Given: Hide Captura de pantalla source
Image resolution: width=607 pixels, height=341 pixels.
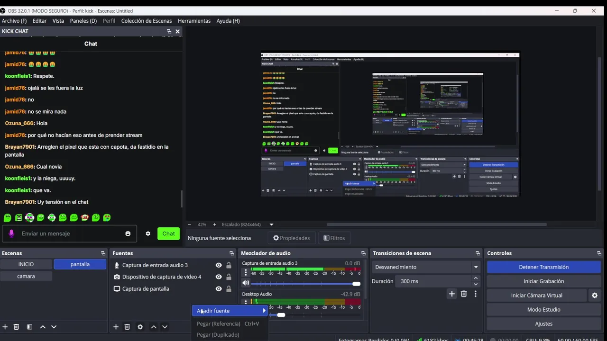Looking at the screenshot, I should (x=219, y=289).
